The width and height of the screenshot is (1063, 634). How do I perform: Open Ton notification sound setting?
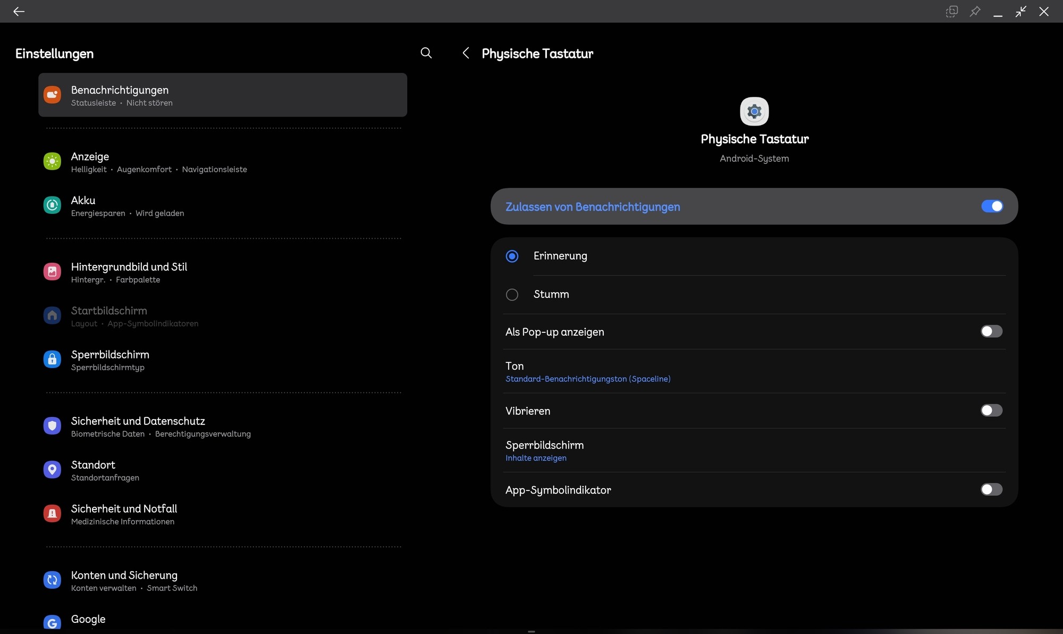coord(754,371)
